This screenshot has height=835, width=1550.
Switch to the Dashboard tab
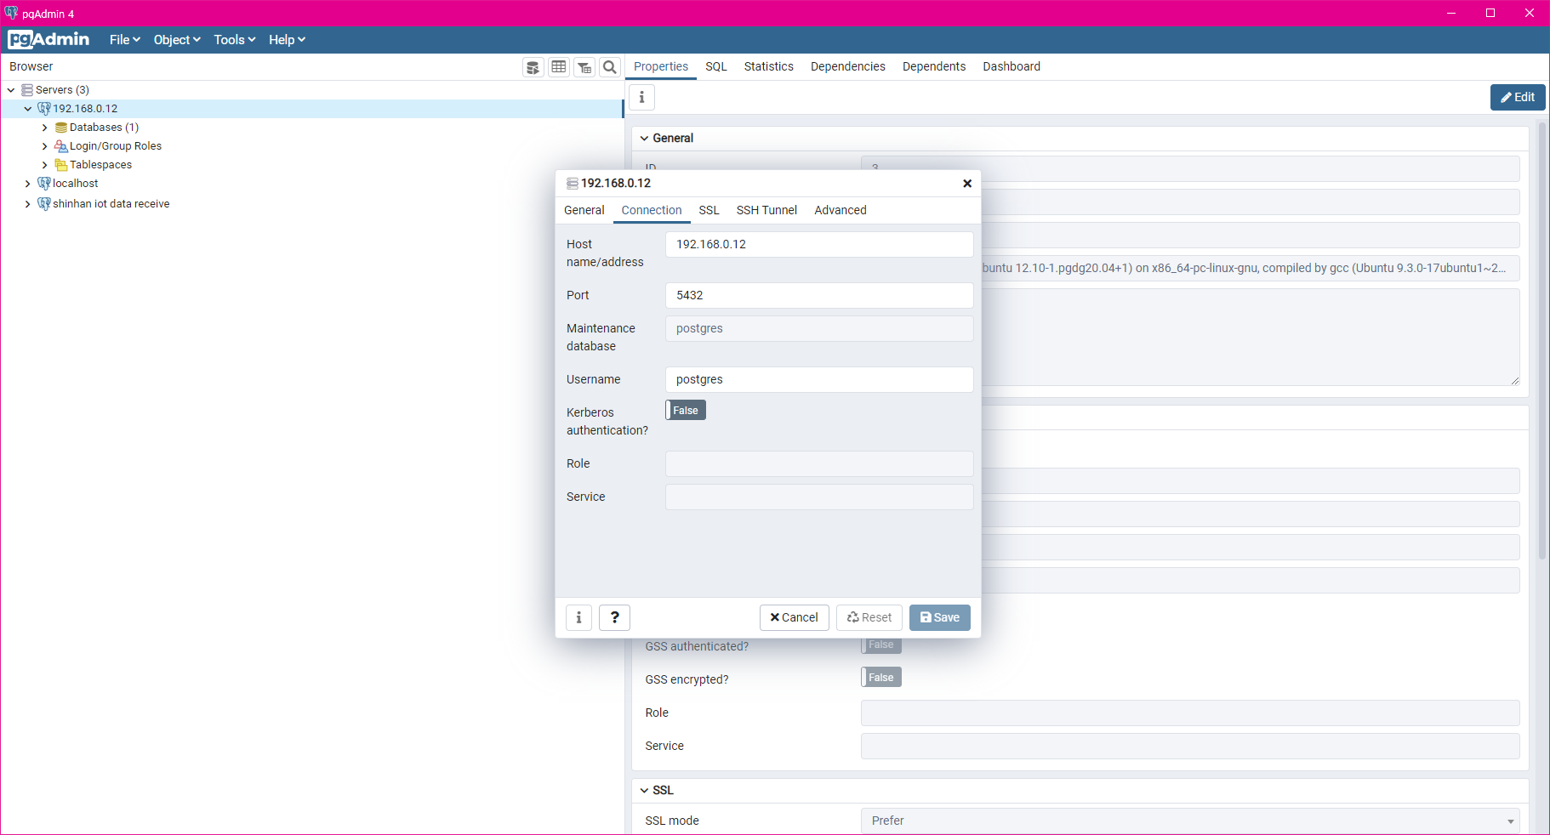point(1011,66)
